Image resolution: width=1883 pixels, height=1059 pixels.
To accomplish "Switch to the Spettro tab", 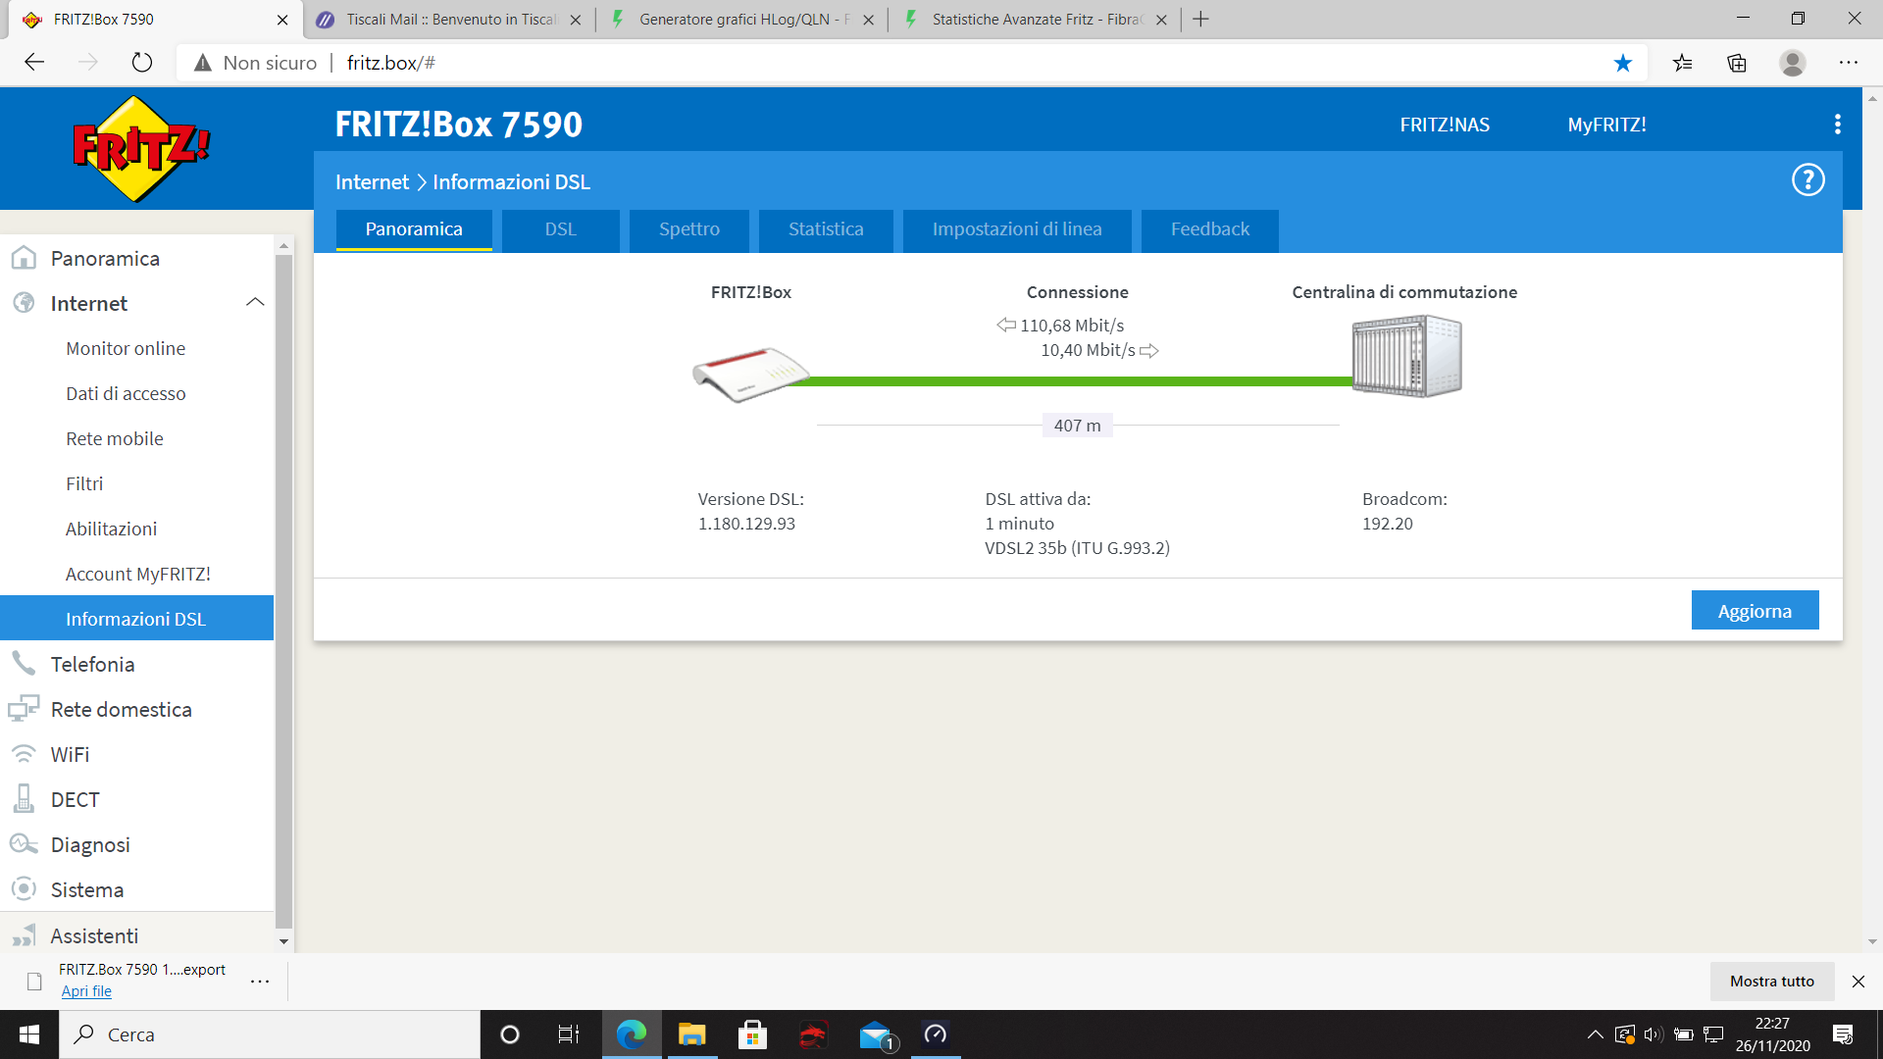I will [689, 229].
